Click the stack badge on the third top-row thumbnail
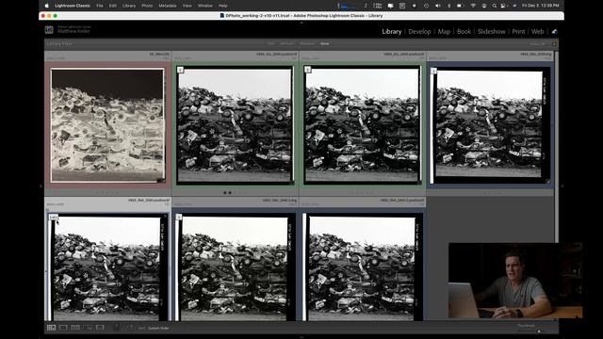603x339 pixels. (307, 70)
